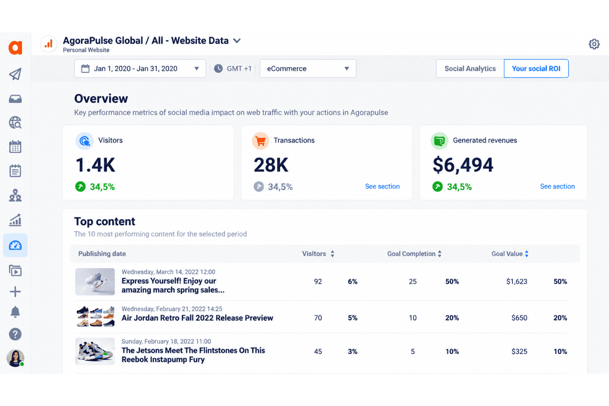609x406 pixels.
Task: Open Express Yourself march spring sales post
Action: coord(173,285)
